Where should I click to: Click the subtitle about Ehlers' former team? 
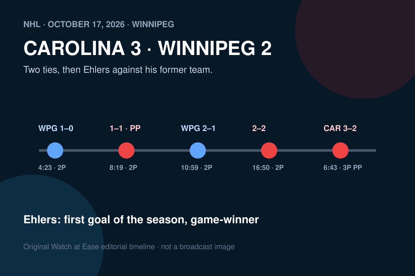pyautogui.click(x=118, y=70)
